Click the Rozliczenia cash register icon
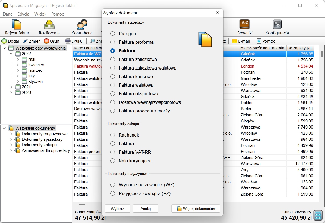 coord(49,25)
